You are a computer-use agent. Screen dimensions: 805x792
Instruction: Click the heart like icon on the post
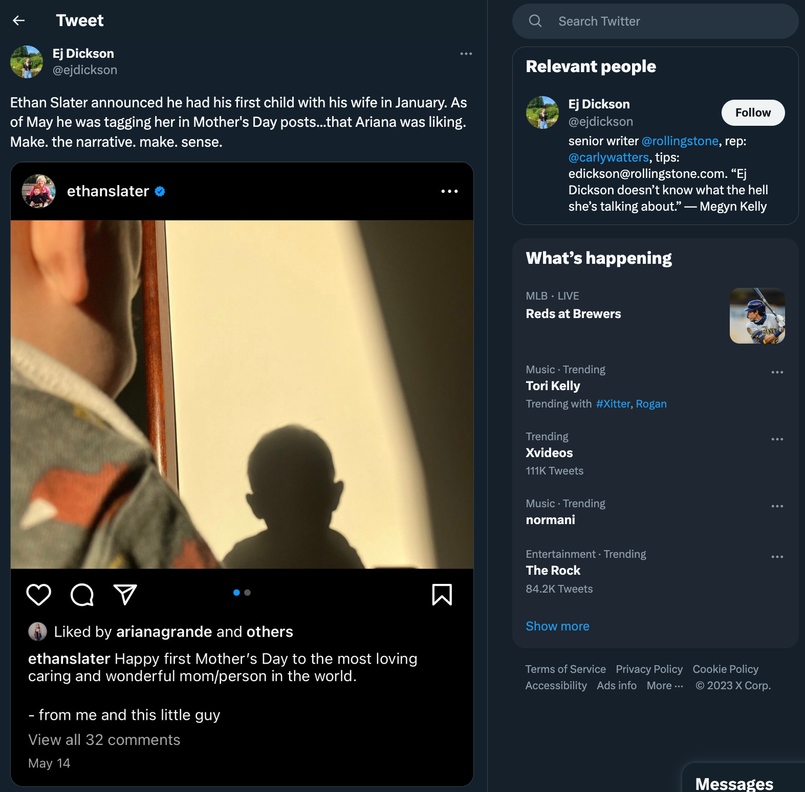(39, 595)
